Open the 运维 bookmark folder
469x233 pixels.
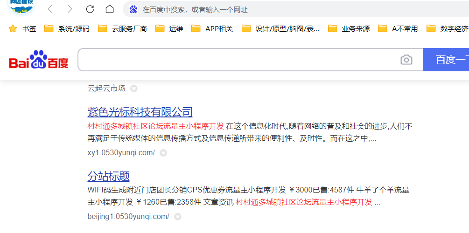169,29
